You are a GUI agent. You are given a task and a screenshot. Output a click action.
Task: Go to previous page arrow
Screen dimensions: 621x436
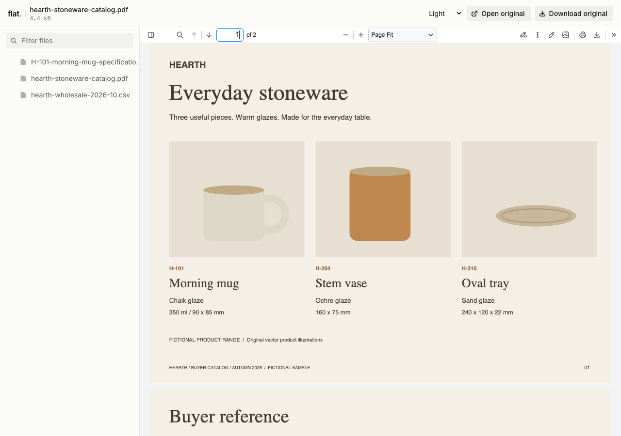(x=194, y=35)
